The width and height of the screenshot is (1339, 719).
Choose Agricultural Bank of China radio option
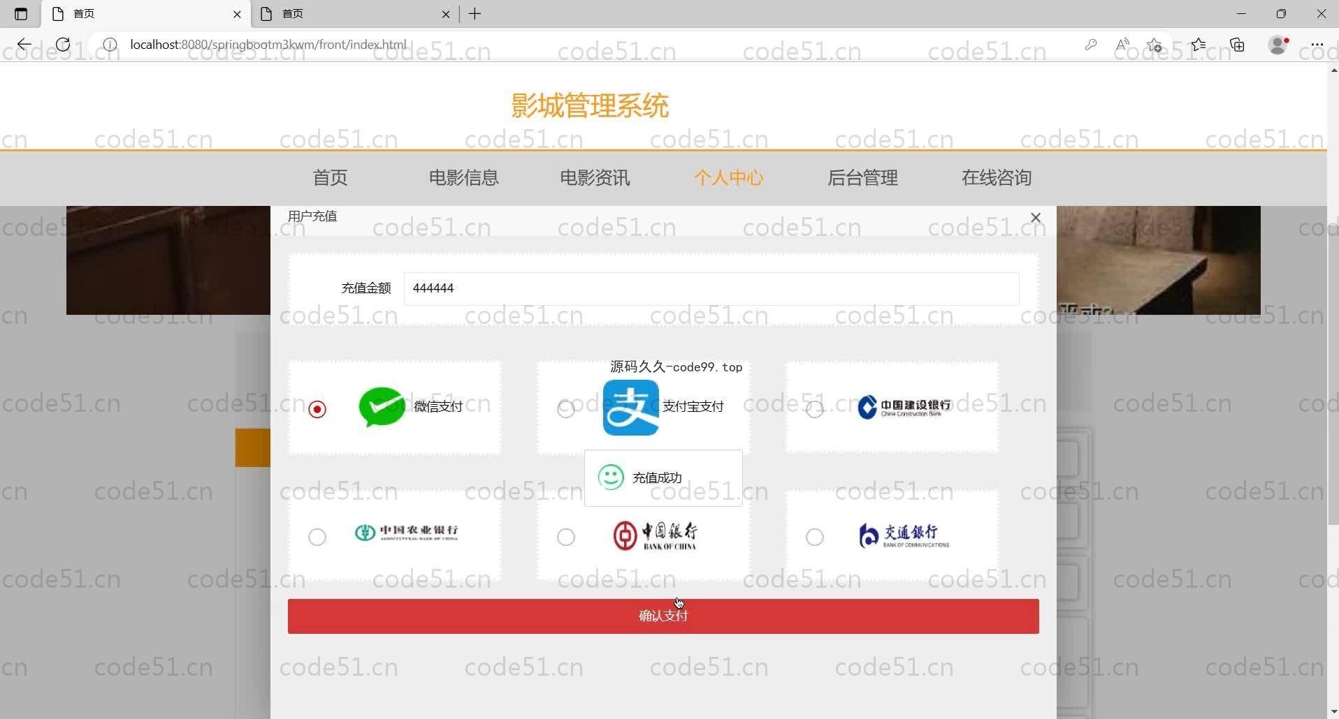pos(317,537)
